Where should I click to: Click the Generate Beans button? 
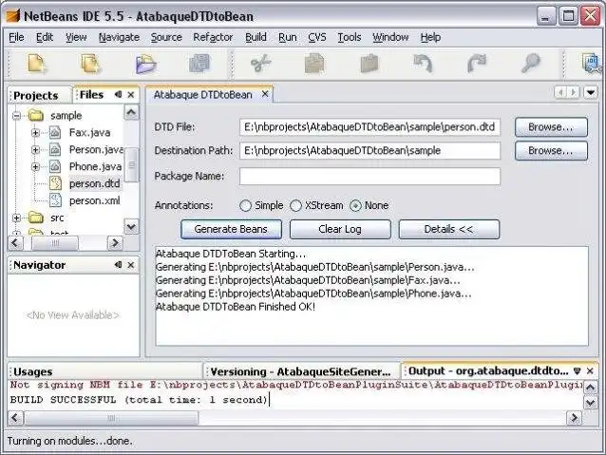pos(231,229)
